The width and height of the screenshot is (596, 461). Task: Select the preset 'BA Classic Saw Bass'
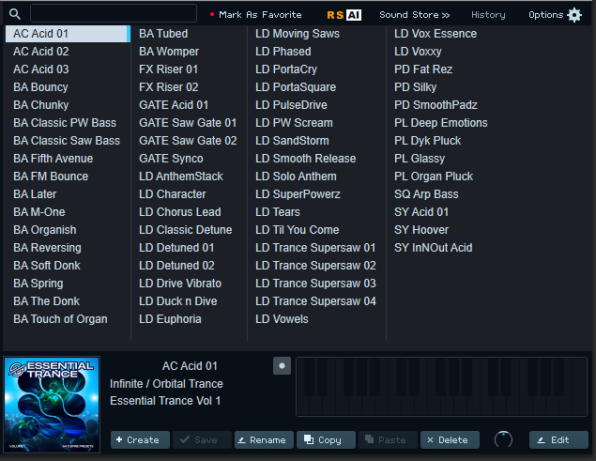[x=67, y=141]
